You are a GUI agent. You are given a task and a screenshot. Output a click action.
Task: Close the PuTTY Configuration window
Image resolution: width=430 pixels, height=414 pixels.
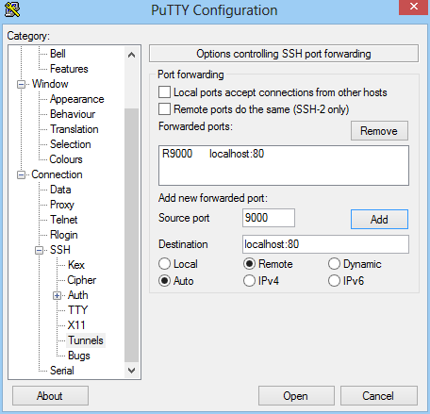pos(413,8)
